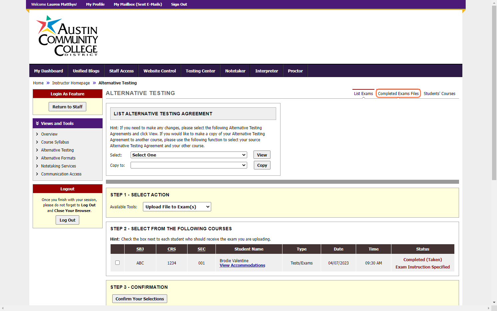Switch to the List Exams tab

(363, 94)
